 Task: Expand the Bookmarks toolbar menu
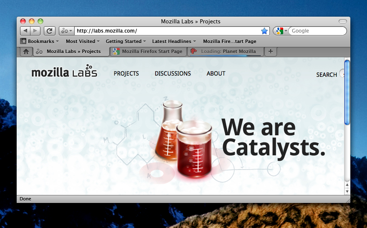pyautogui.click(x=40, y=41)
